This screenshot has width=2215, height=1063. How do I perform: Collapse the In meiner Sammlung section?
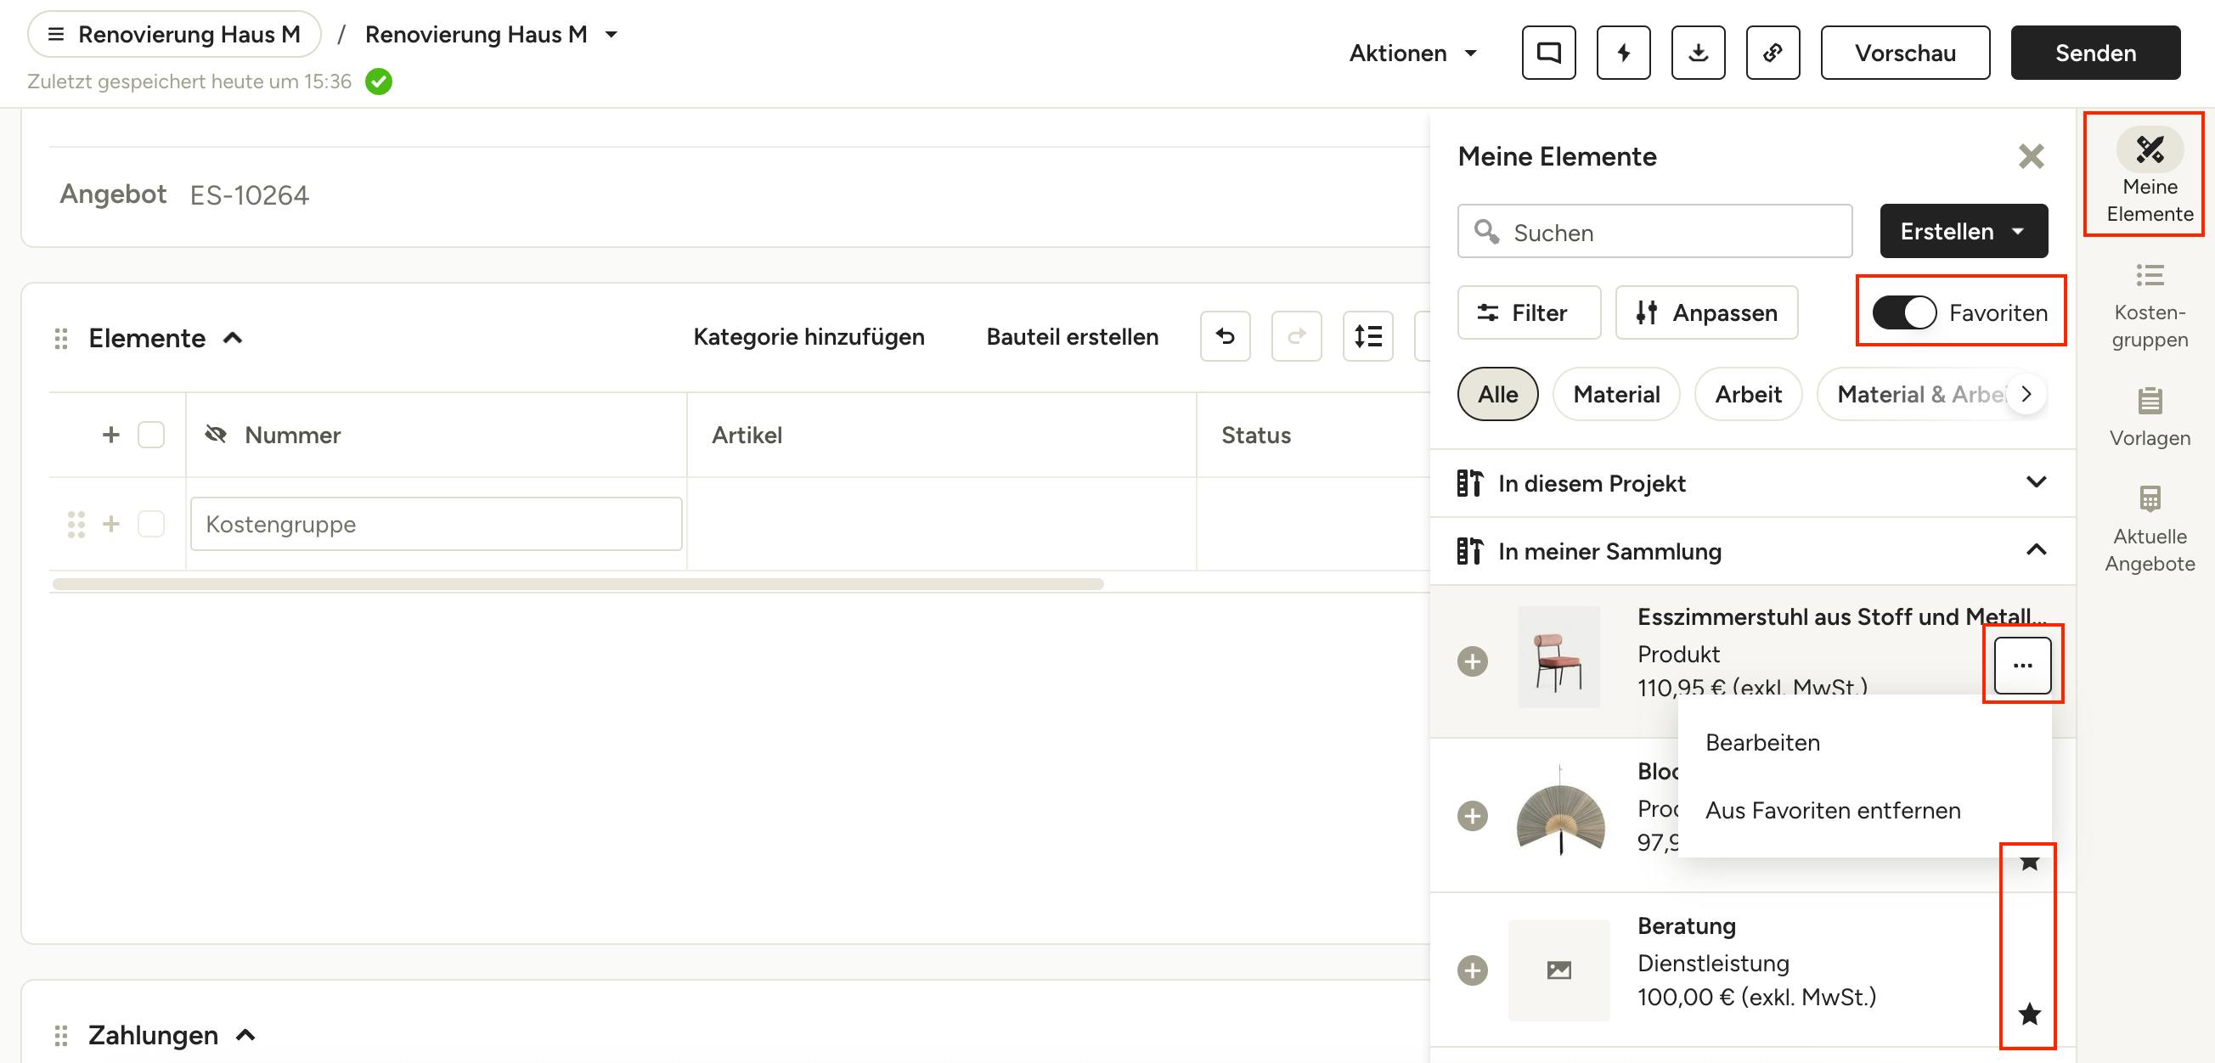click(1751, 551)
